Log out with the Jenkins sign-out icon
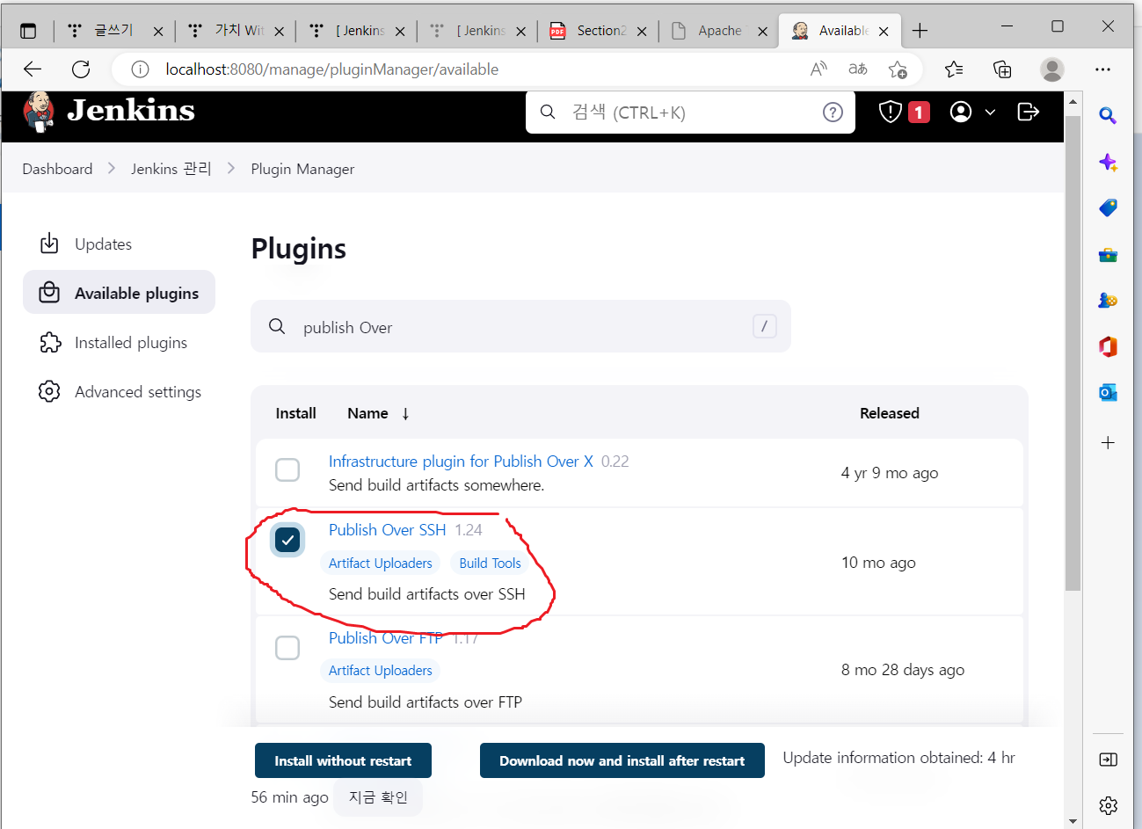1142x829 pixels. 1028,112
